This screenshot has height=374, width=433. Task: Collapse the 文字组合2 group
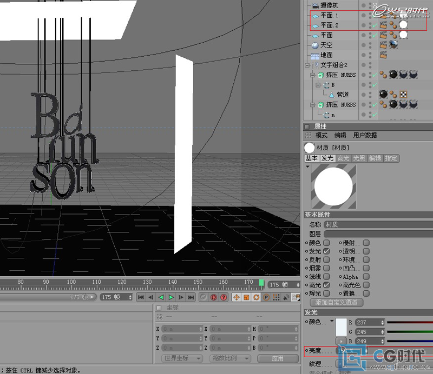click(x=307, y=65)
